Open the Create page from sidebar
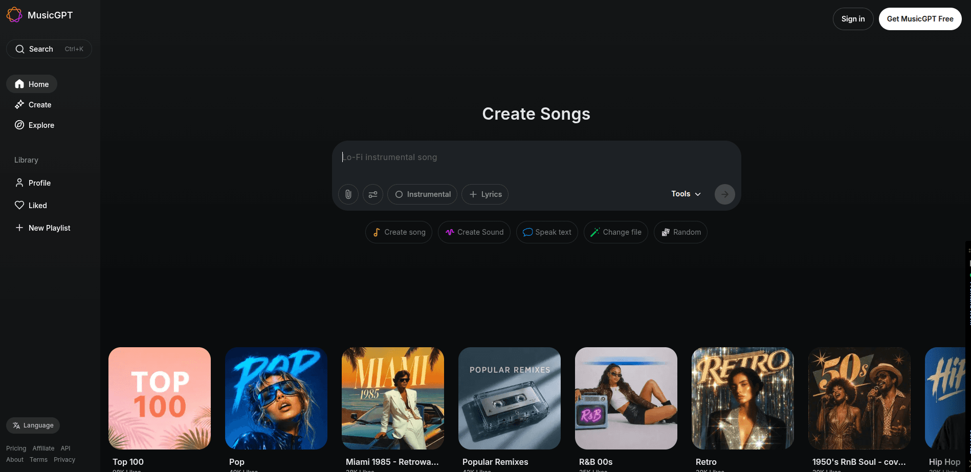 (33, 105)
